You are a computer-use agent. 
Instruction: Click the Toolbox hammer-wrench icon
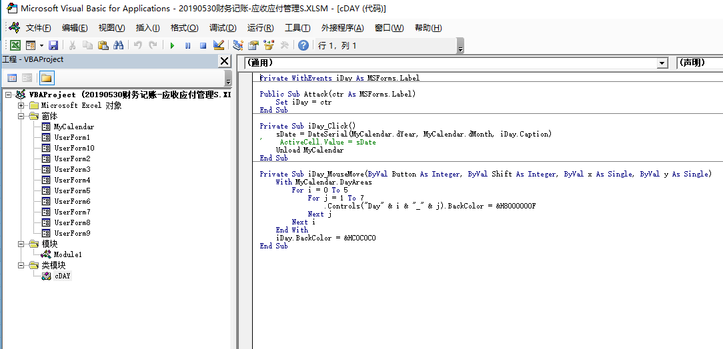pos(284,45)
